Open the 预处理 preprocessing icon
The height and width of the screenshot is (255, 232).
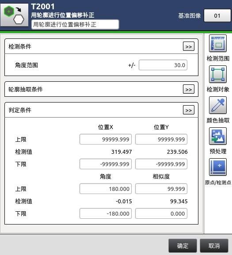point(218,136)
